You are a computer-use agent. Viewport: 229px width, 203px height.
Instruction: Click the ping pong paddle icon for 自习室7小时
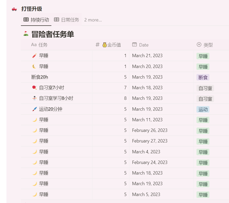pos(34,88)
